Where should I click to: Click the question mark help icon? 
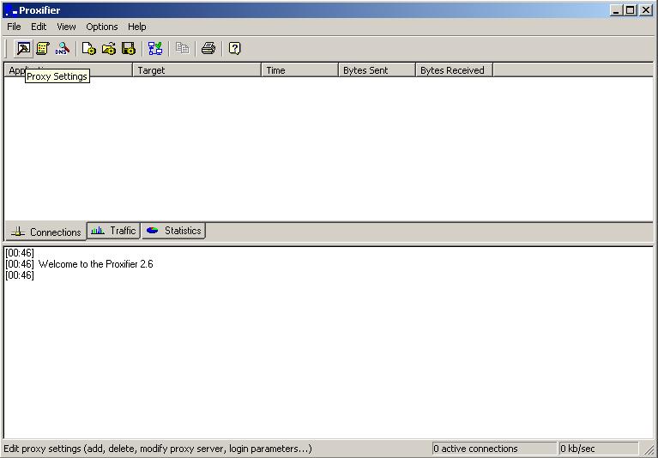234,49
